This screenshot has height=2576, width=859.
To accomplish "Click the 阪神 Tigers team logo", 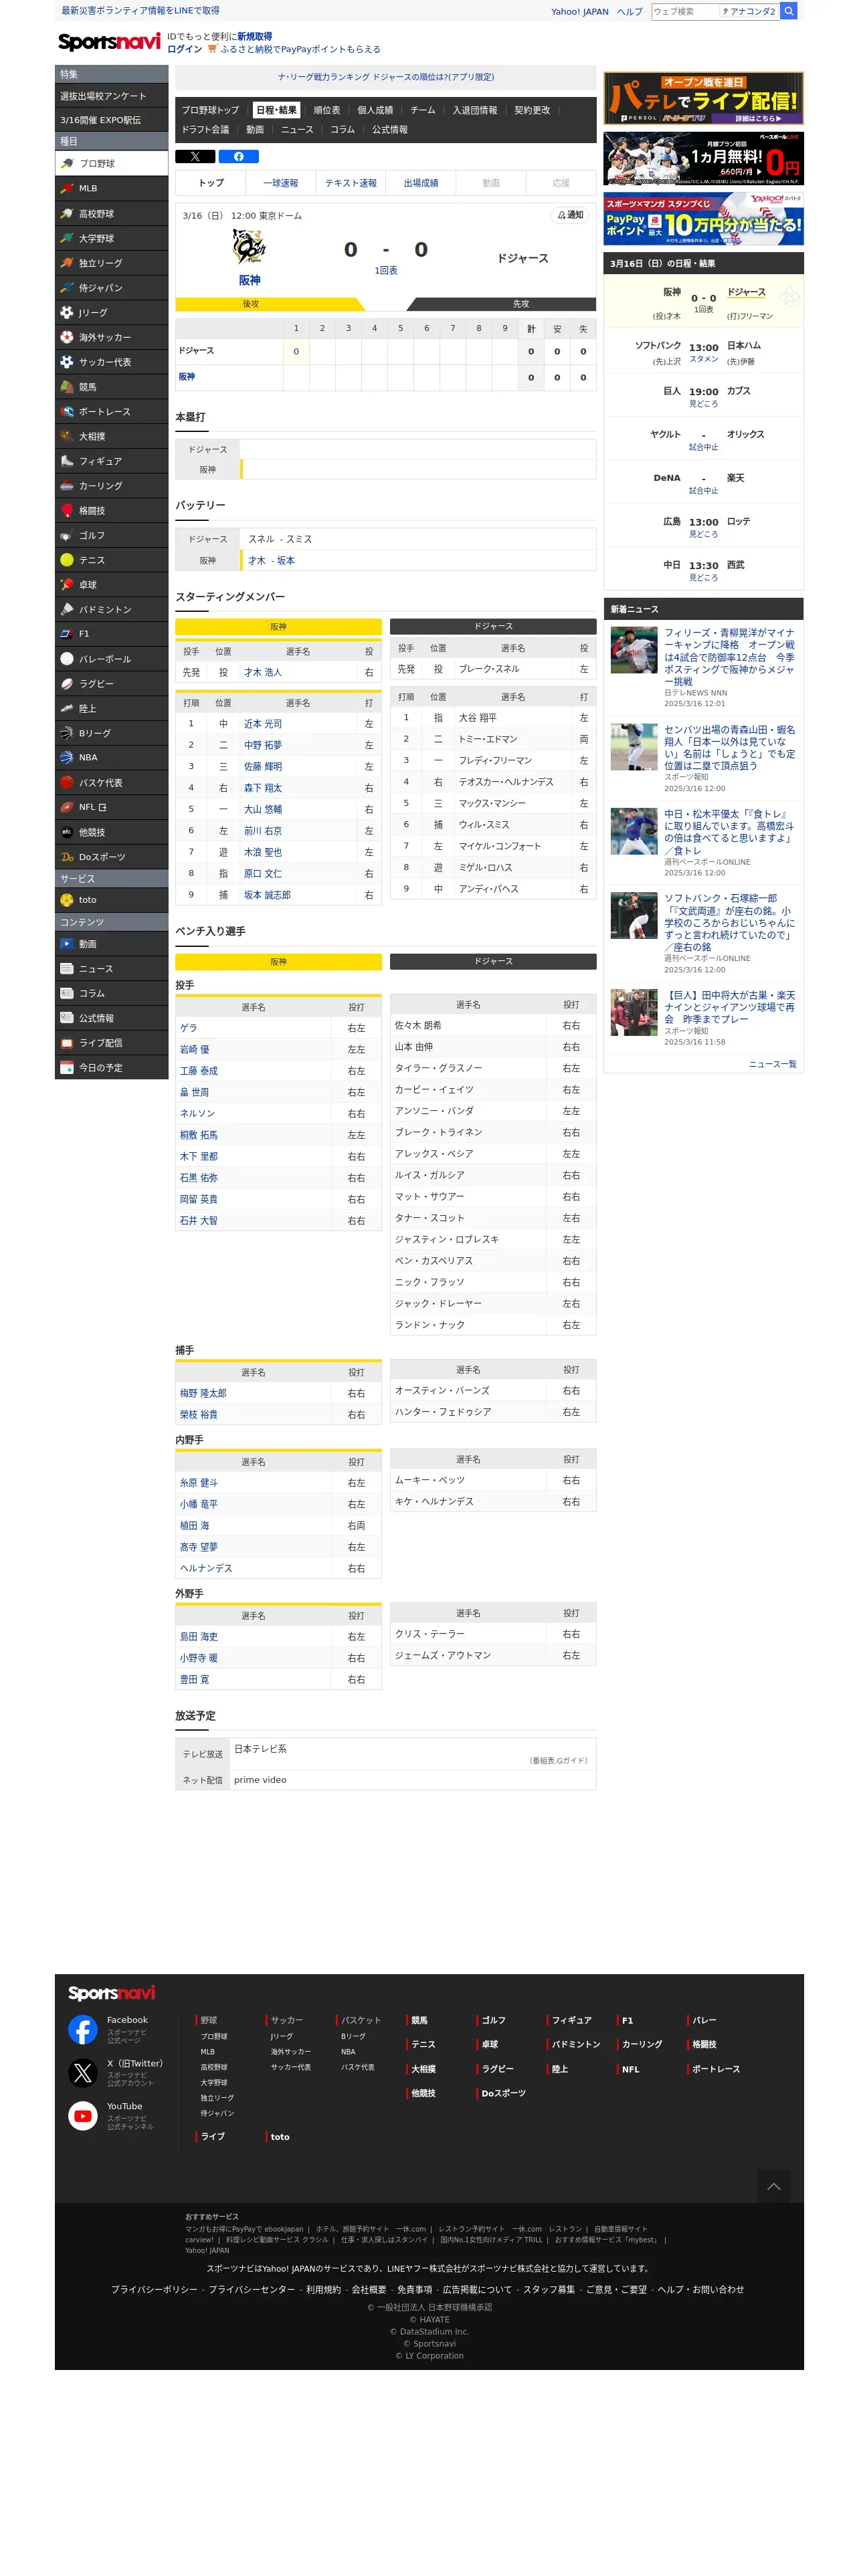I will coord(249,246).
